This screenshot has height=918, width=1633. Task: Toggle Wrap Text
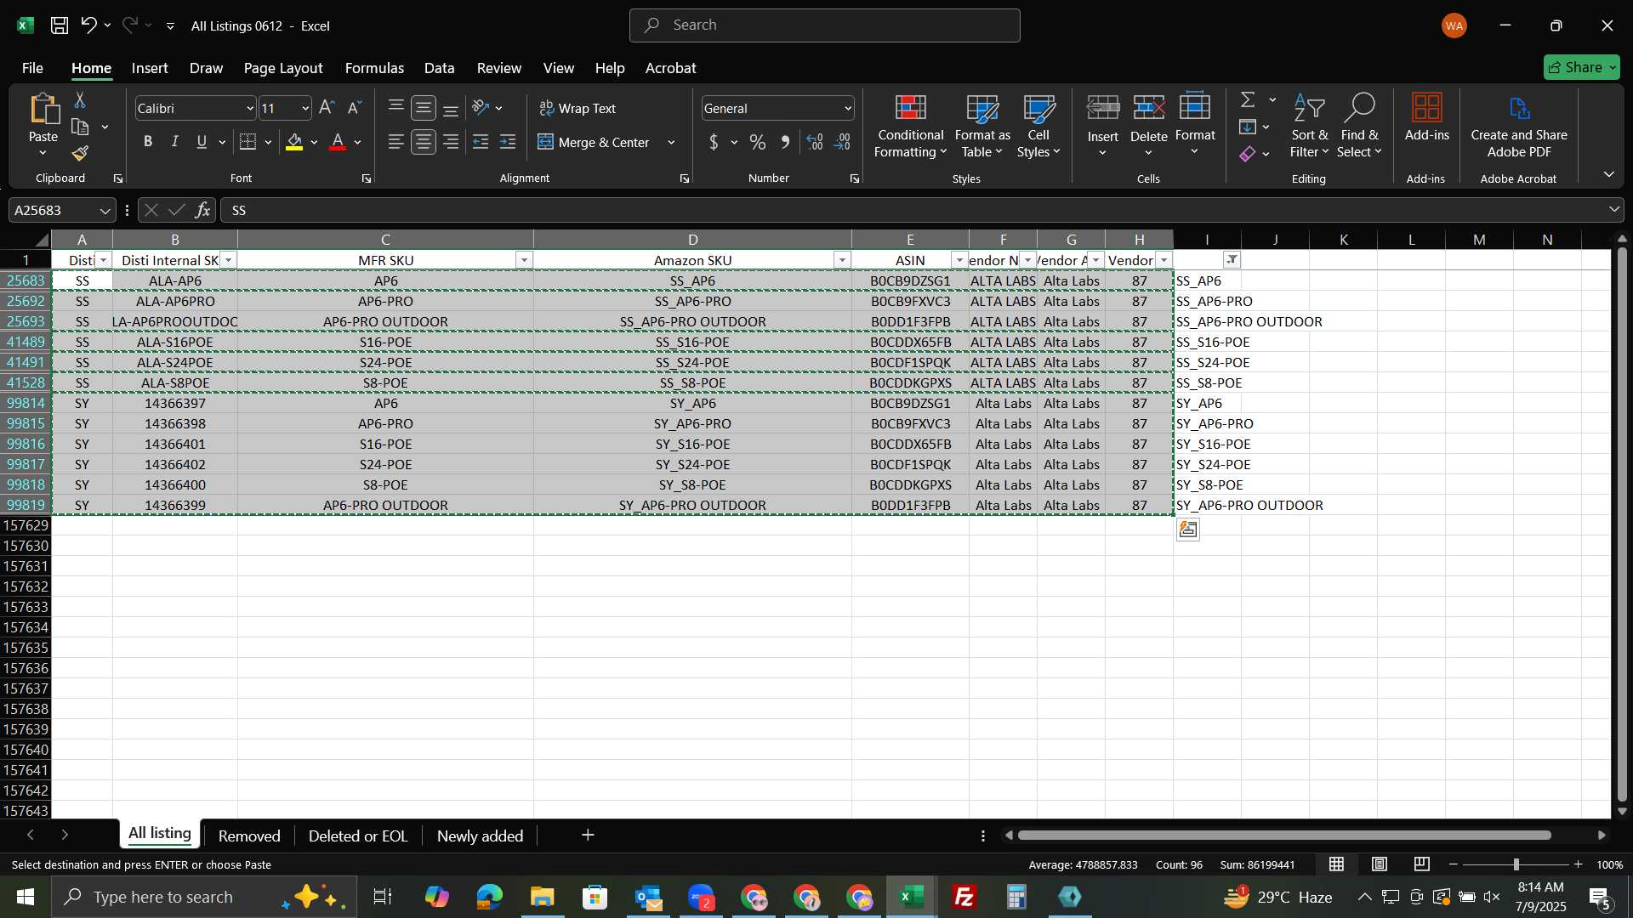[578, 108]
